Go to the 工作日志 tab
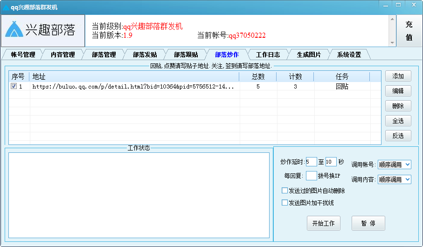 coord(268,55)
